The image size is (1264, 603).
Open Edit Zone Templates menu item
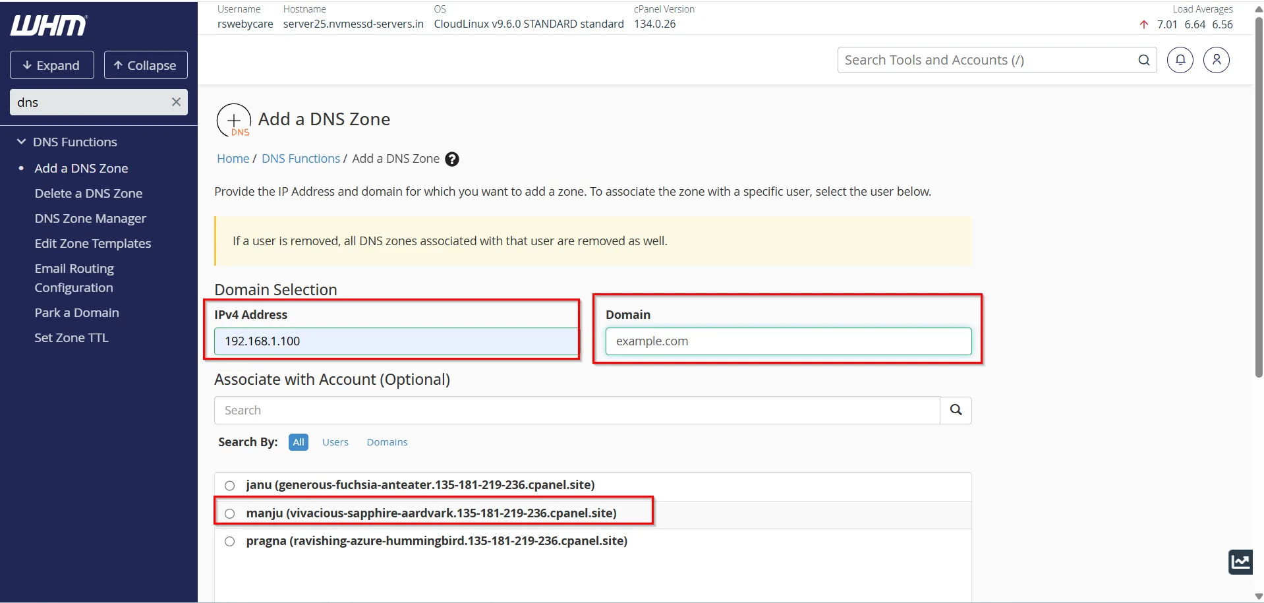tap(93, 243)
